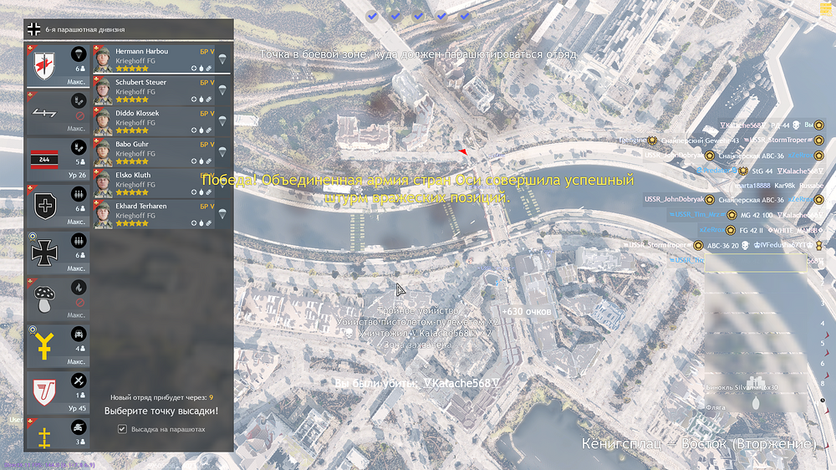Select soldier Ekhard Terharen
The height and width of the screenshot is (470, 836).
coord(154,214)
